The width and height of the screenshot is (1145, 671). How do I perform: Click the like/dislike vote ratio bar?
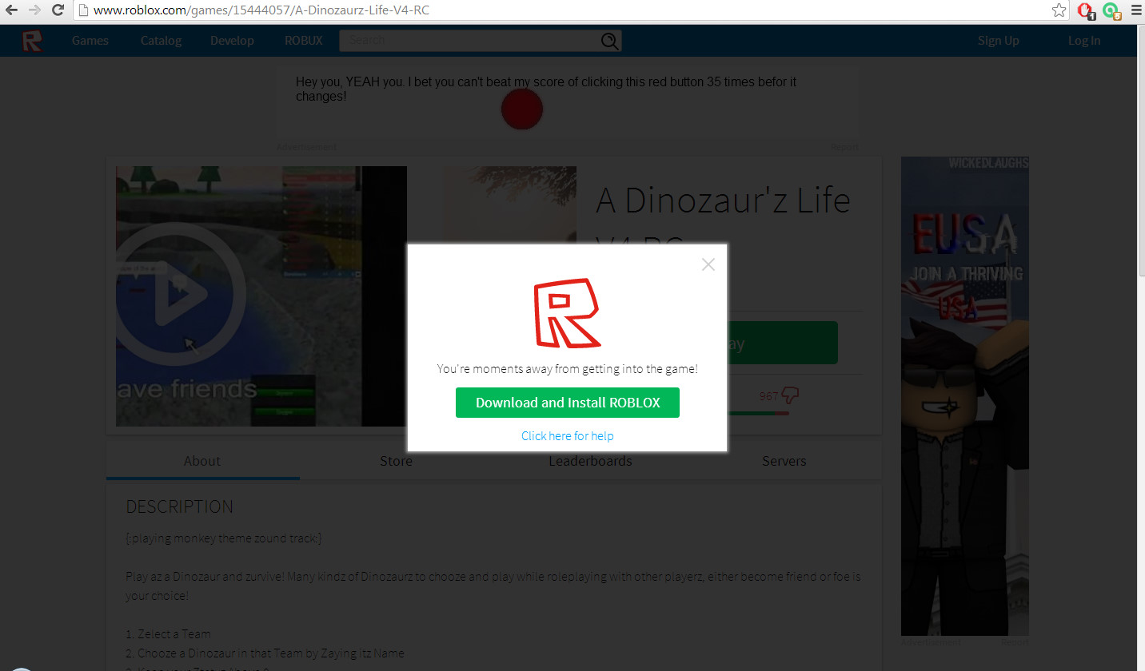tap(757, 414)
